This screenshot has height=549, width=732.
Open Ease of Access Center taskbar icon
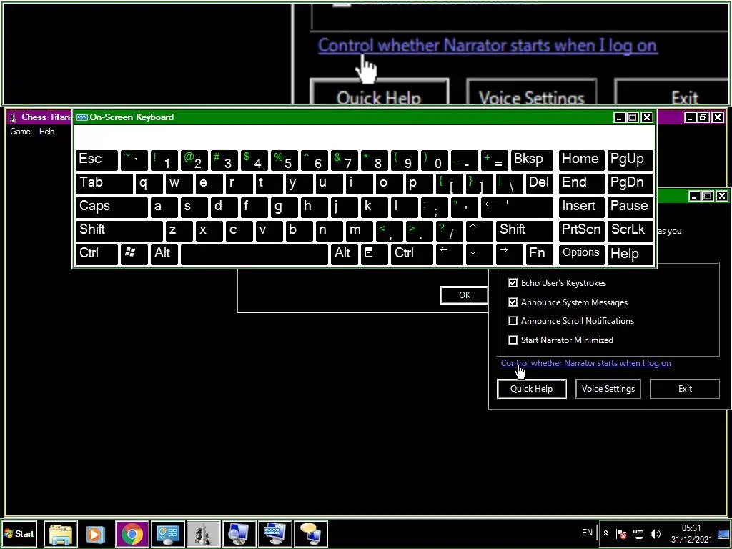(167, 533)
